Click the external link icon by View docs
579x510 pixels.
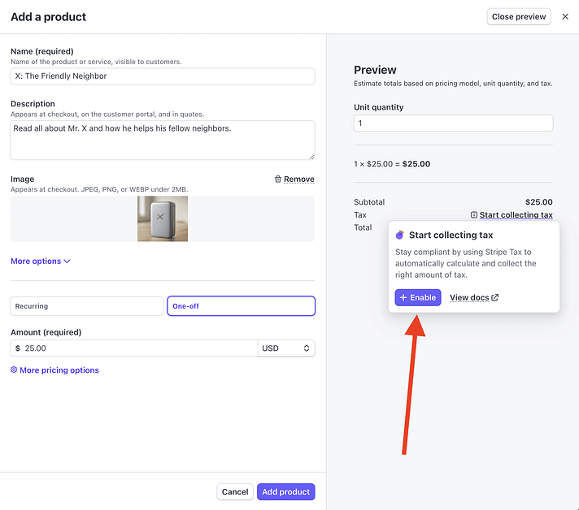(495, 298)
